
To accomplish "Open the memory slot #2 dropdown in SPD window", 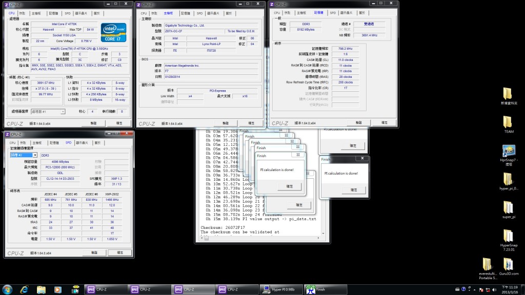I will click(x=35, y=155).
